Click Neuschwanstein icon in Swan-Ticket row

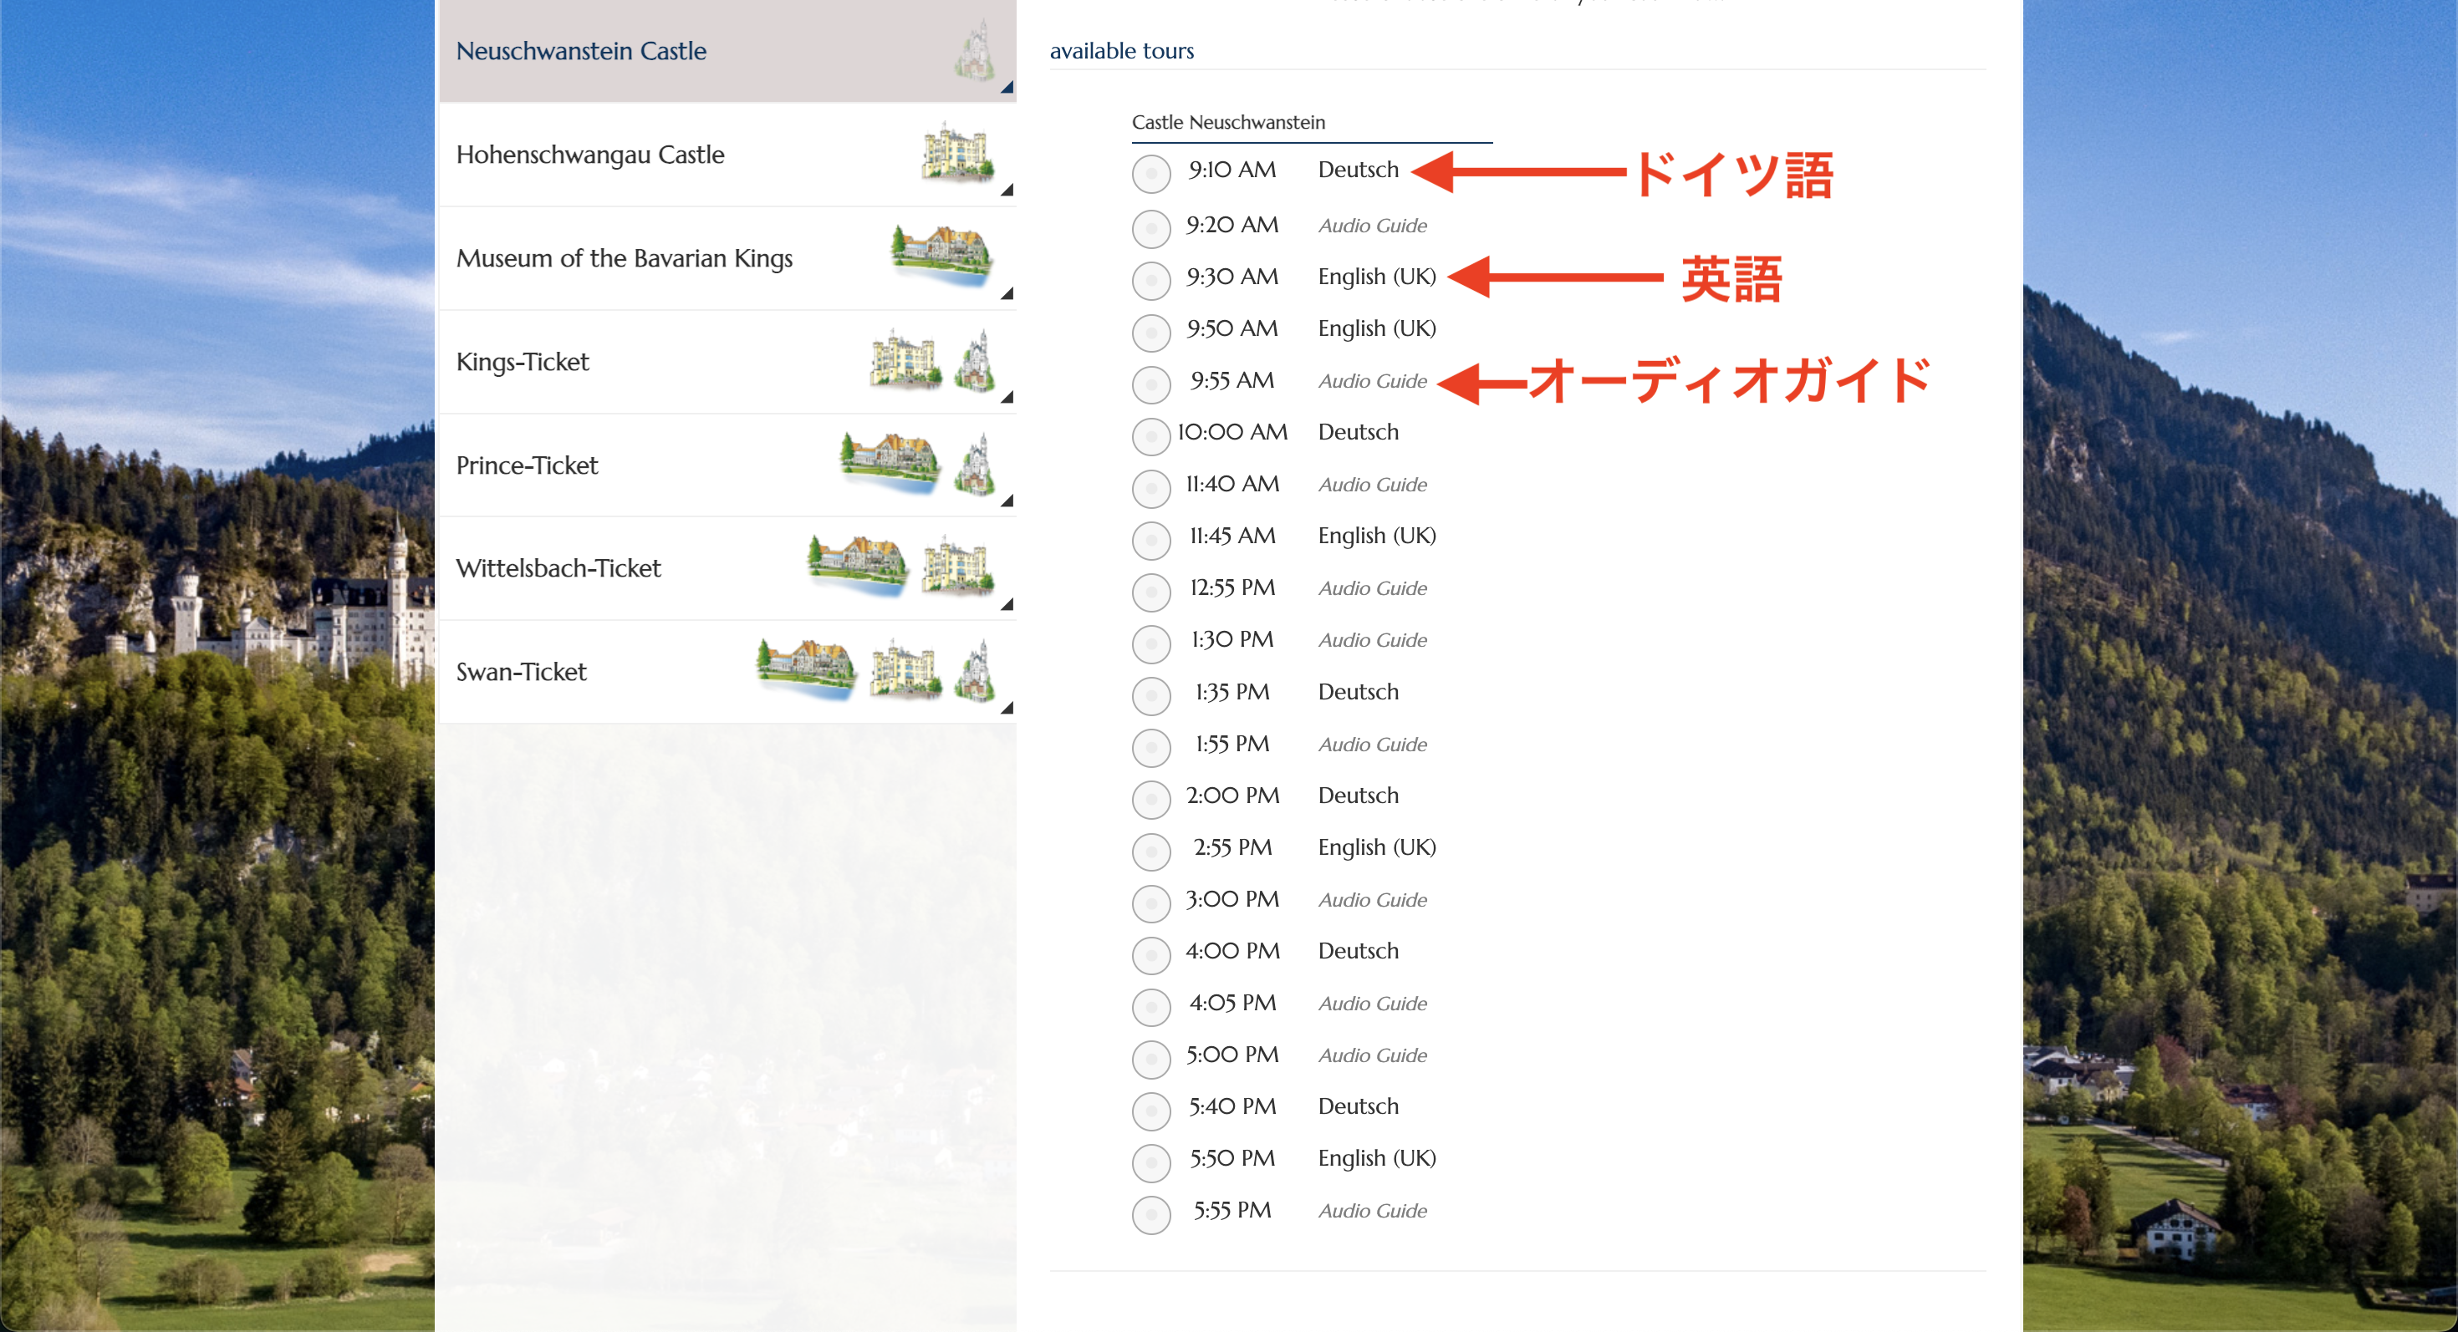(974, 670)
